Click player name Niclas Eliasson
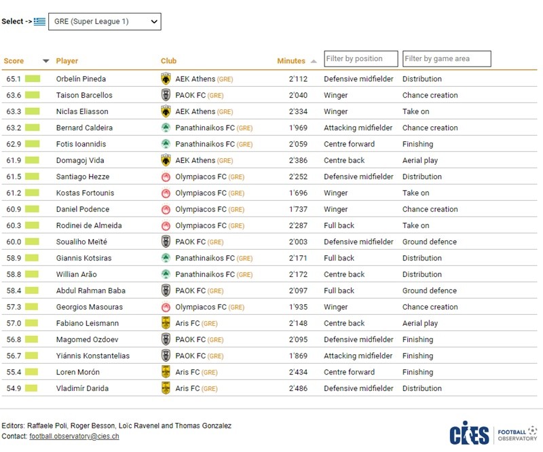 (82, 111)
